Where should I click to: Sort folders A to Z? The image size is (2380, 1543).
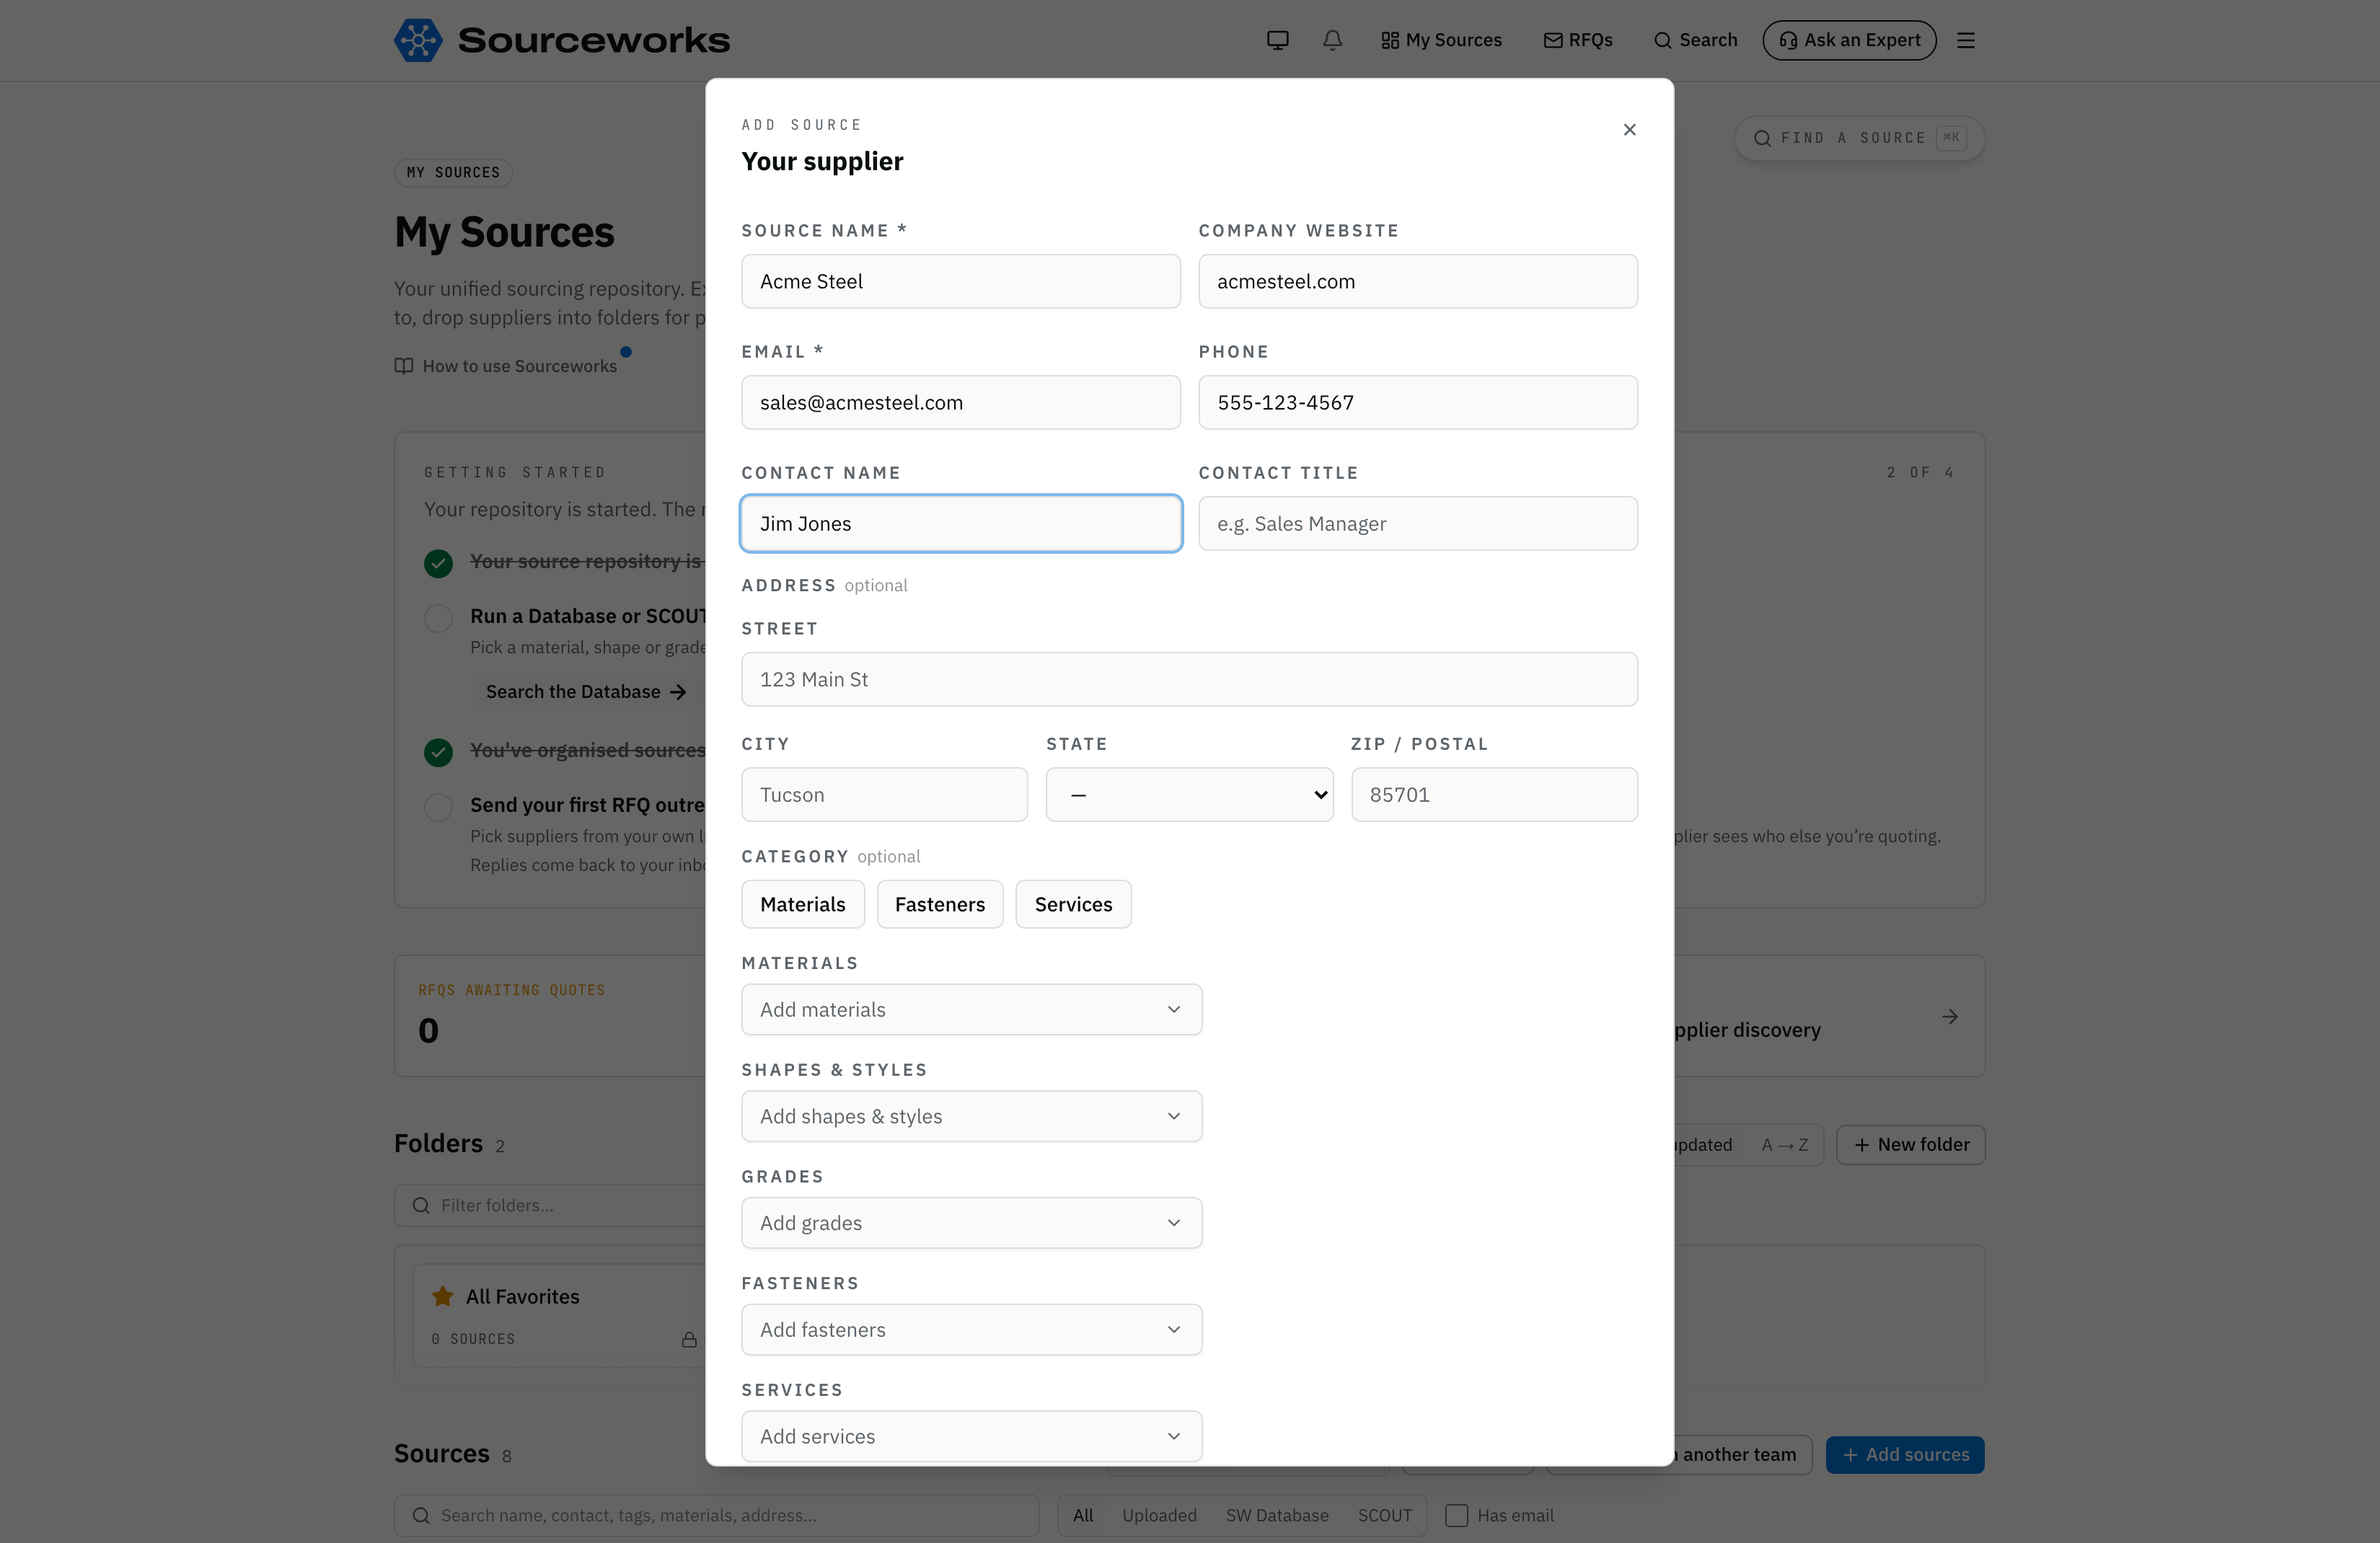1785,1144
